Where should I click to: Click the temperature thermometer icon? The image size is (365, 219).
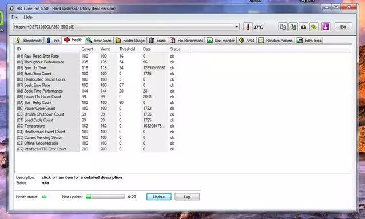click(x=248, y=27)
